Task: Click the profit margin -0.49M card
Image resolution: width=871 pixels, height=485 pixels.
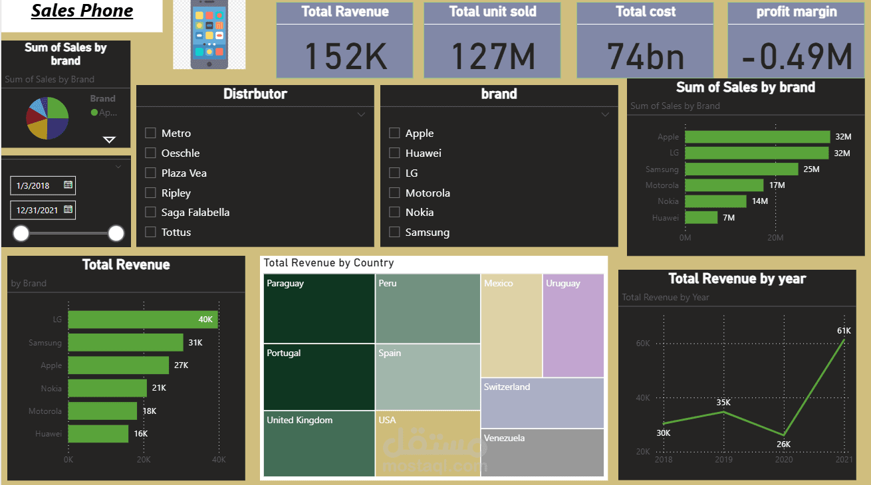Action: point(796,40)
